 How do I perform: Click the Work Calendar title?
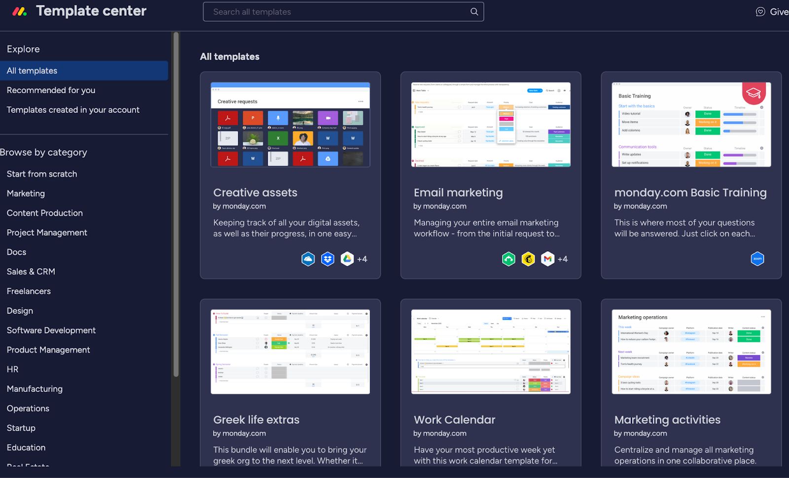(455, 420)
